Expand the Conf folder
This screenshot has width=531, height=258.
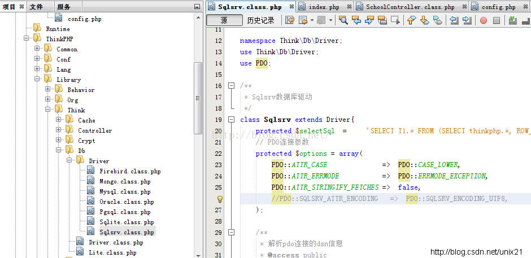pyautogui.click(x=37, y=59)
